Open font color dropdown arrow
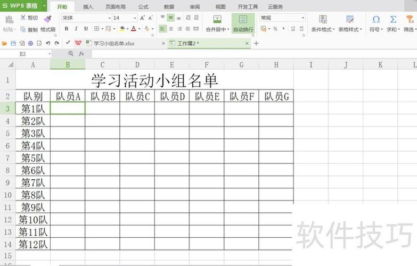Viewport: 417px width, 266px height. coord(140,29)
